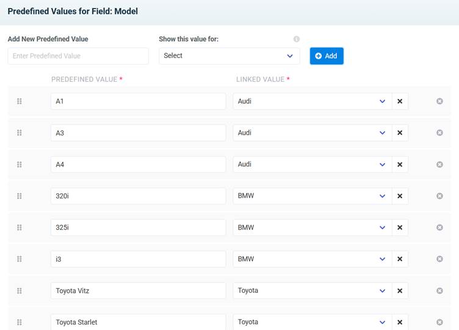Open the 'Show this value for' dropdown
459x330 pixels.
click(229, 56)
